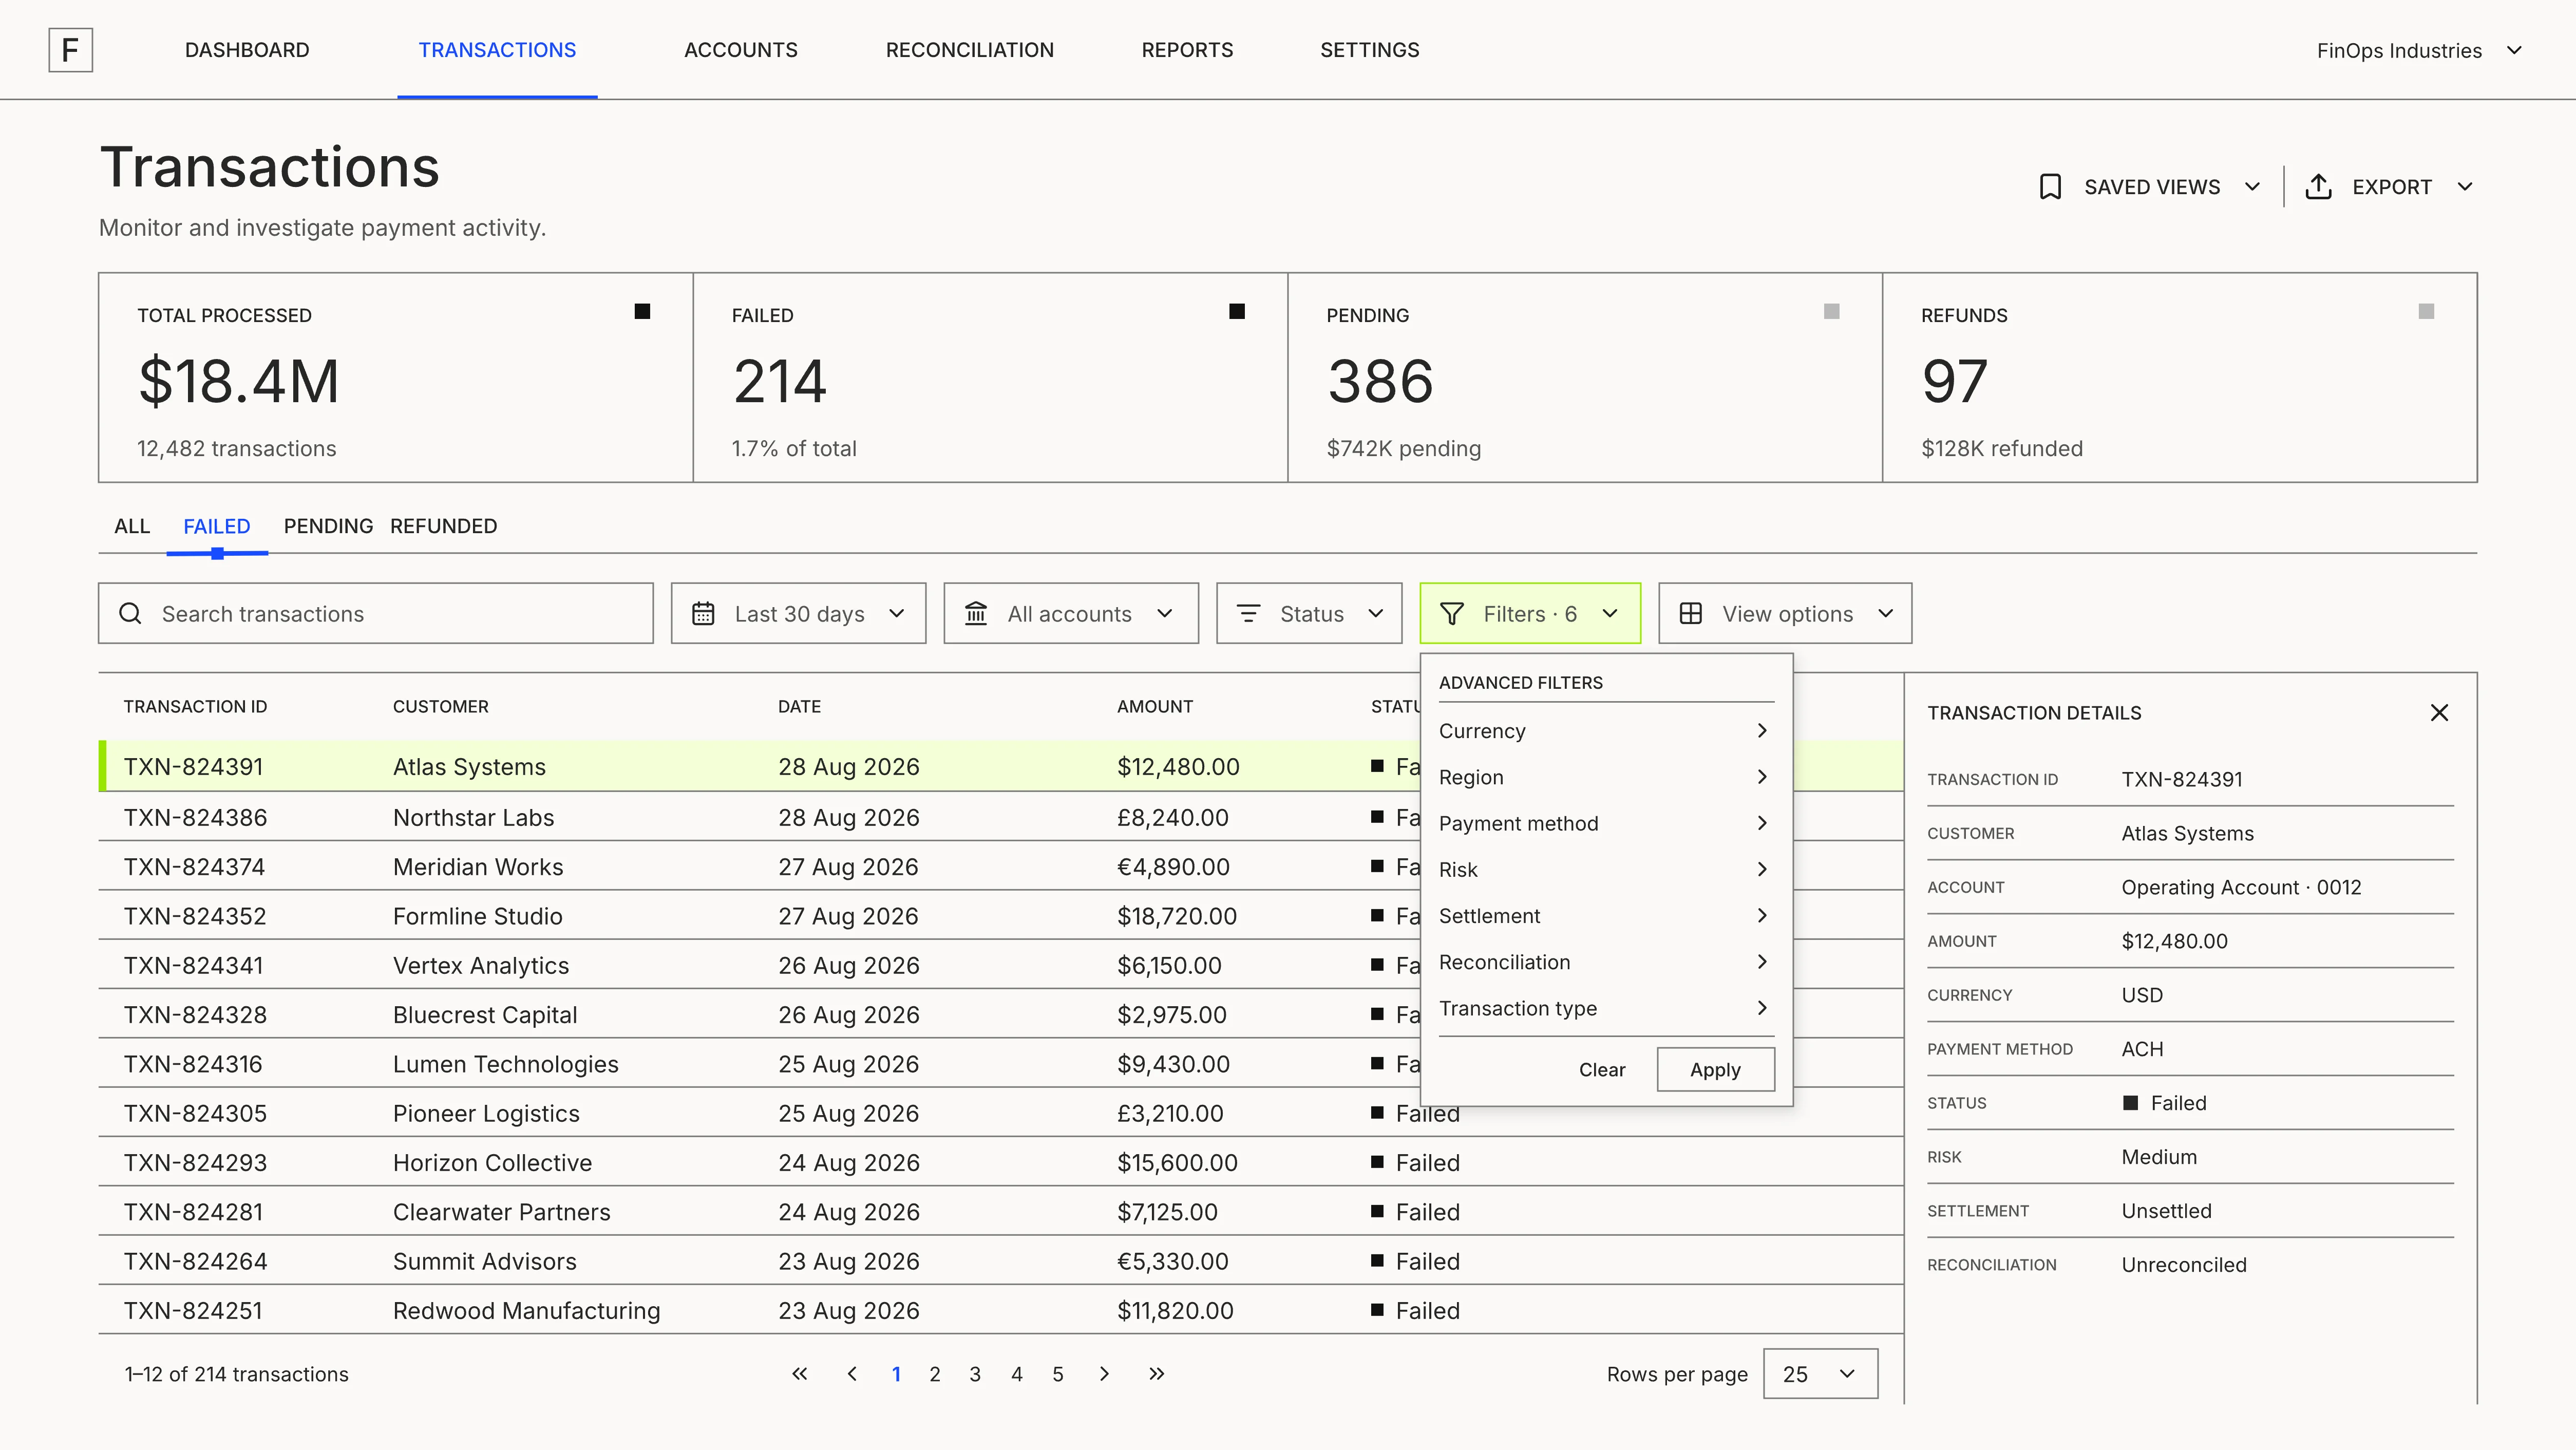
Task: Click the bank icon in All accounts
Action: coord(976,613)
